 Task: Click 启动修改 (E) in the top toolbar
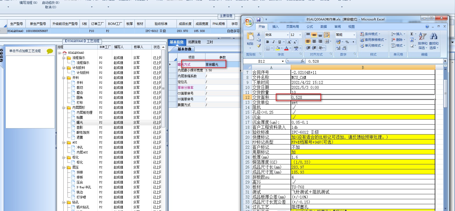coord(51,3)
